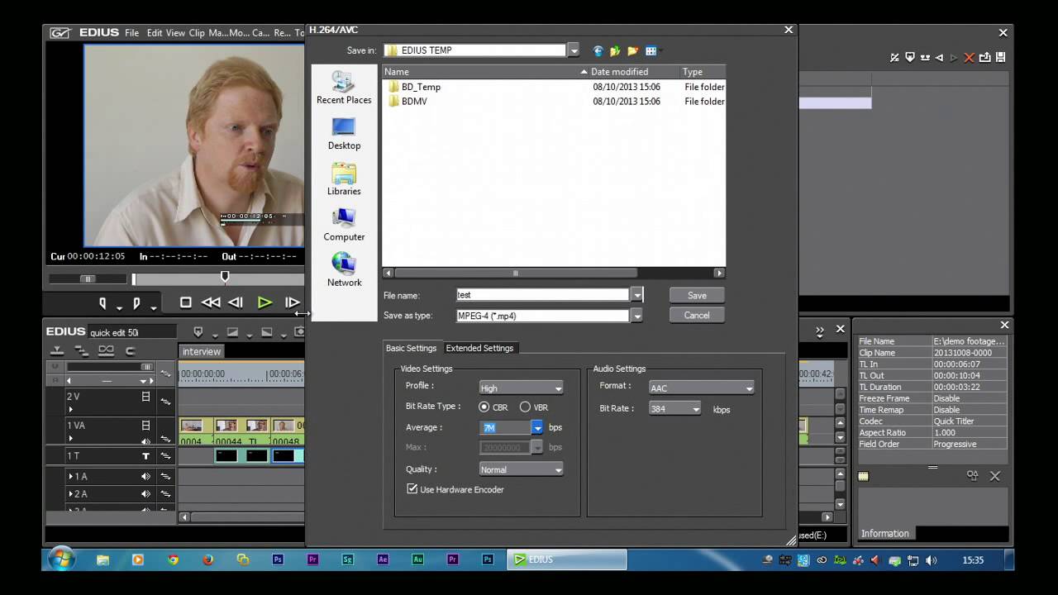Open the View menu dropdown in dialog toolbar

pos(653,50)
